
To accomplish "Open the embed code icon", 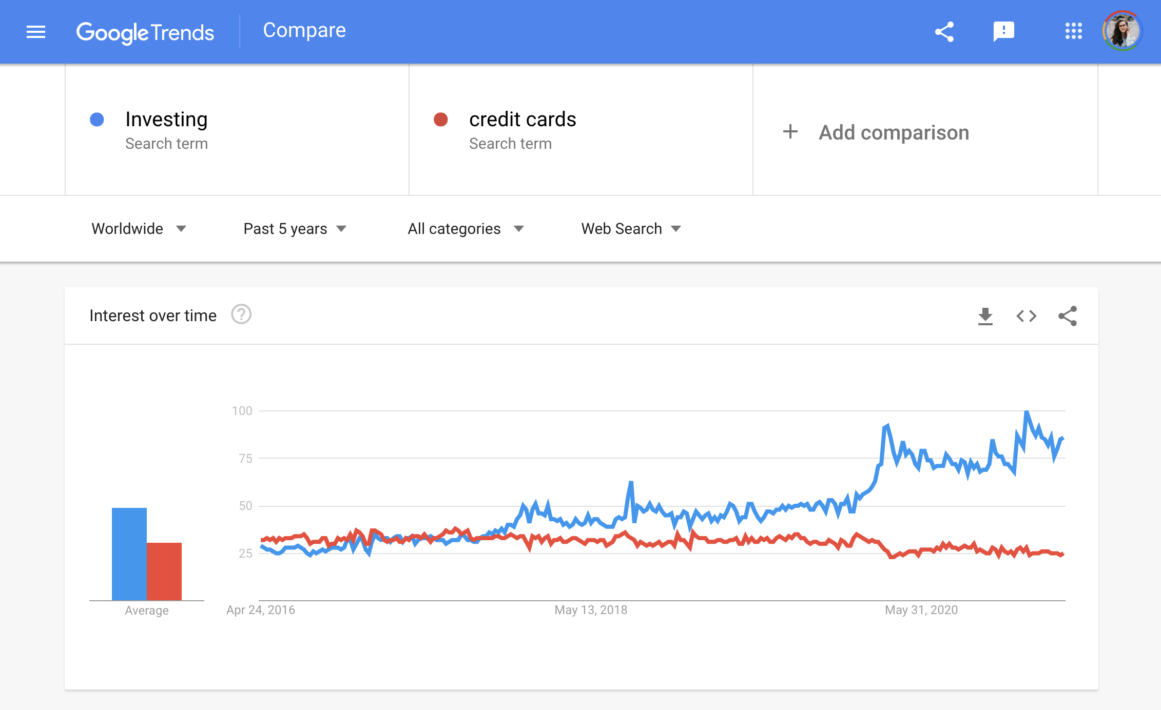I will [1026, 316].
